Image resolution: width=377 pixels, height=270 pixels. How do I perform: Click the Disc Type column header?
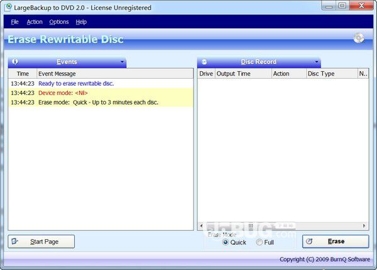[332, 74]
